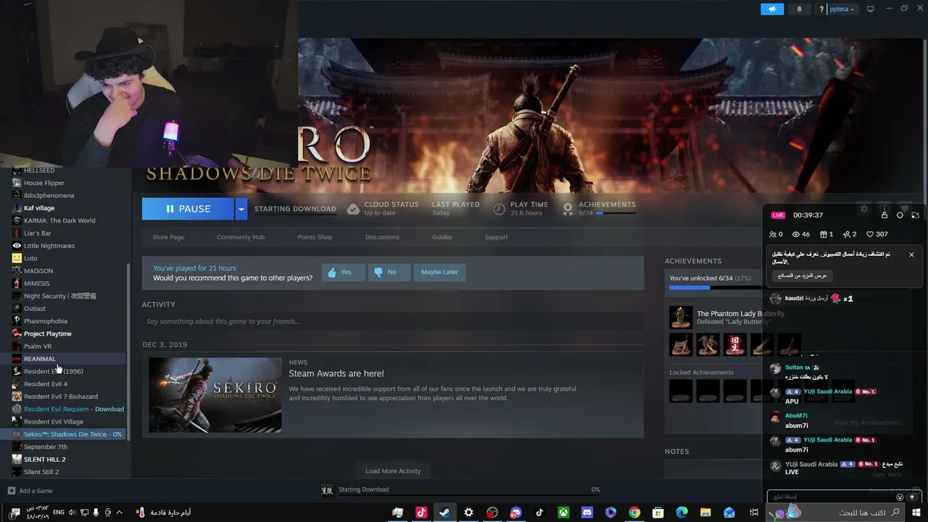Click the yellow Luto game icon
Image resolution: width=928 pixels, height=522 pixels.
(17, 258)
